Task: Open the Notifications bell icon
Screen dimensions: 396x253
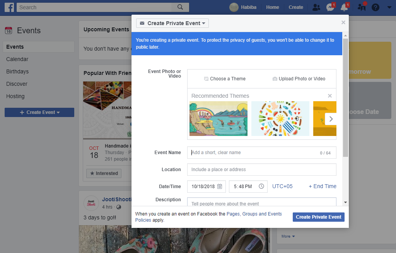Action: pos(344,7)
